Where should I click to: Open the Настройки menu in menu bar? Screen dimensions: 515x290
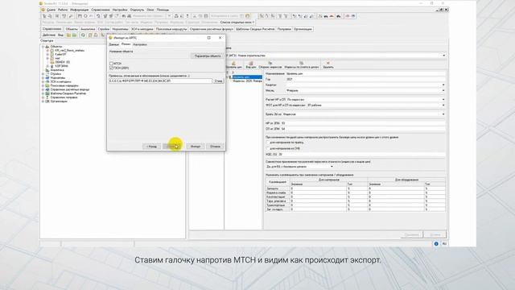click(120, 10)
